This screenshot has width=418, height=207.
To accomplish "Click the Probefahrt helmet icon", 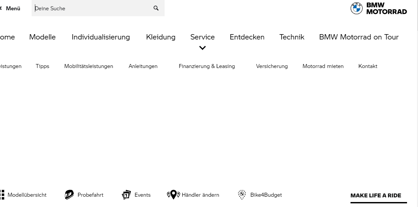I will 69,195.
